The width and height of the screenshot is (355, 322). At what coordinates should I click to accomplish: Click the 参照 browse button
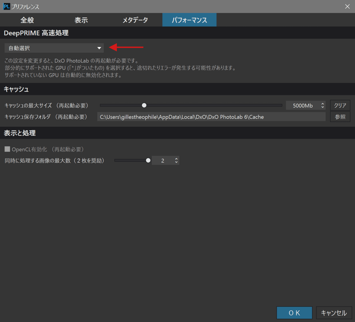pos(340,117)
